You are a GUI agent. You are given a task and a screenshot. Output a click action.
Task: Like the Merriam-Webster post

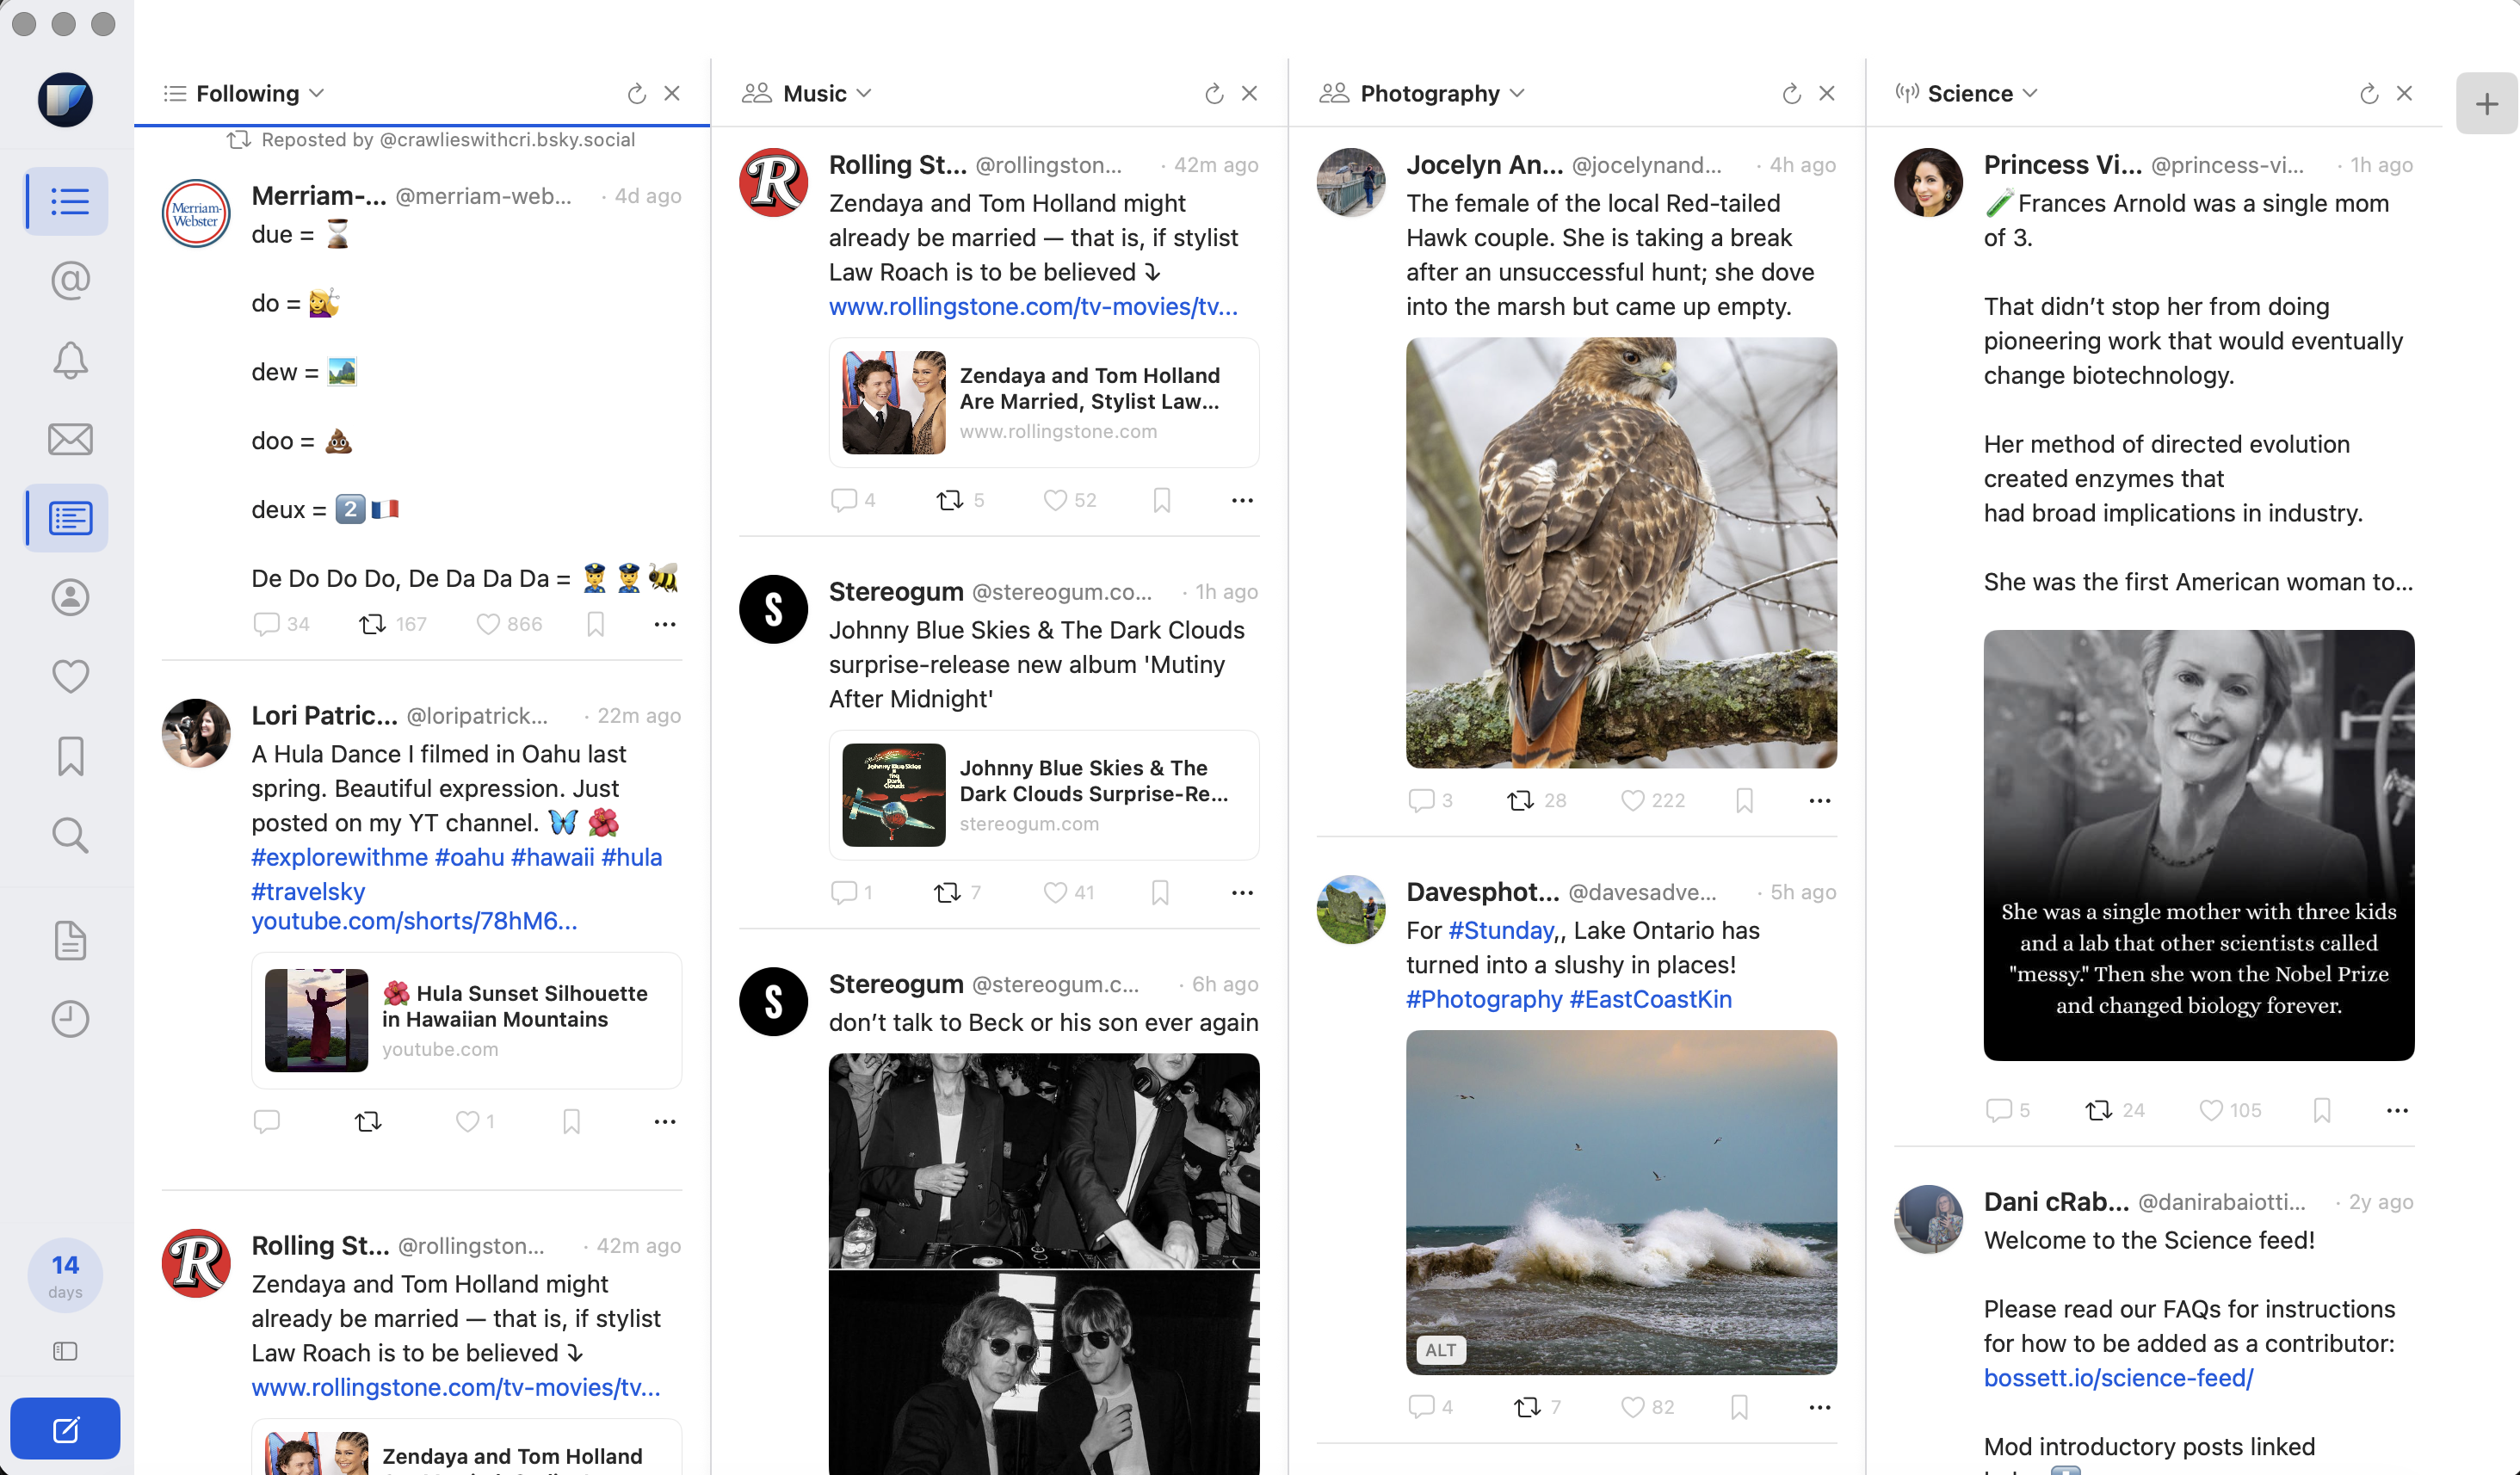click(x=488, y=624)
